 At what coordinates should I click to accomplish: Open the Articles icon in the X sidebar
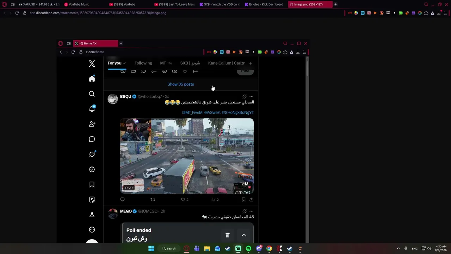(x=92, y=200)
